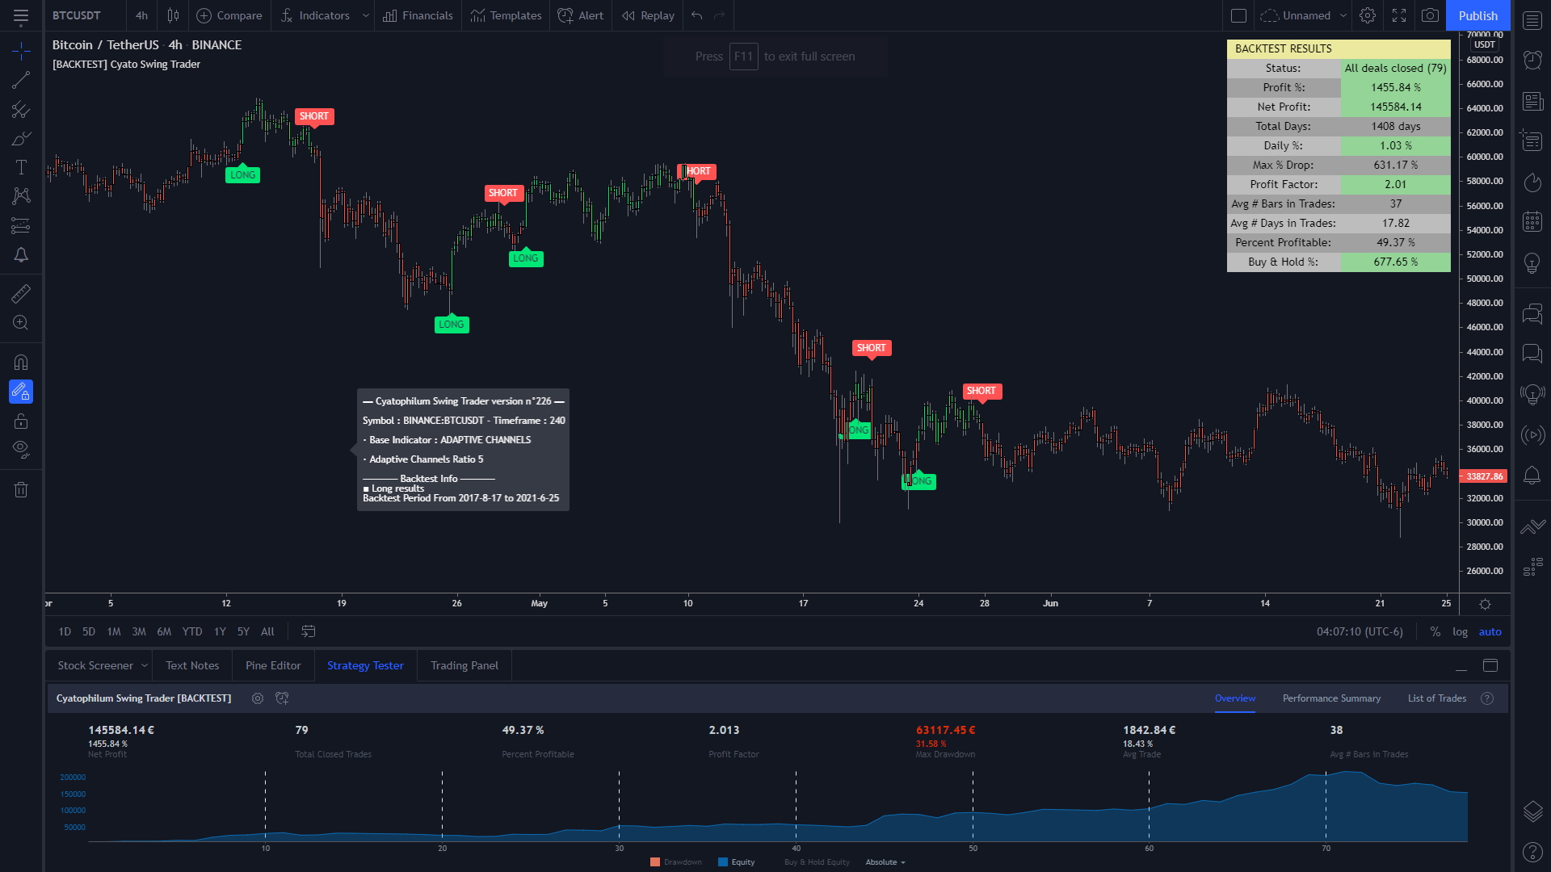The image size is (1551, 872).
Task: Set the chart range to YTD
Action: pyautogui.click(x=192, y=631)
